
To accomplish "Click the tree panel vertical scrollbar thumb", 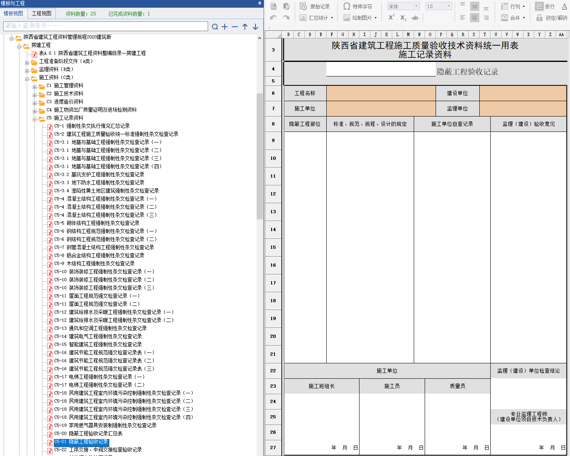I will pyautogui.click(x=260, y=156).
